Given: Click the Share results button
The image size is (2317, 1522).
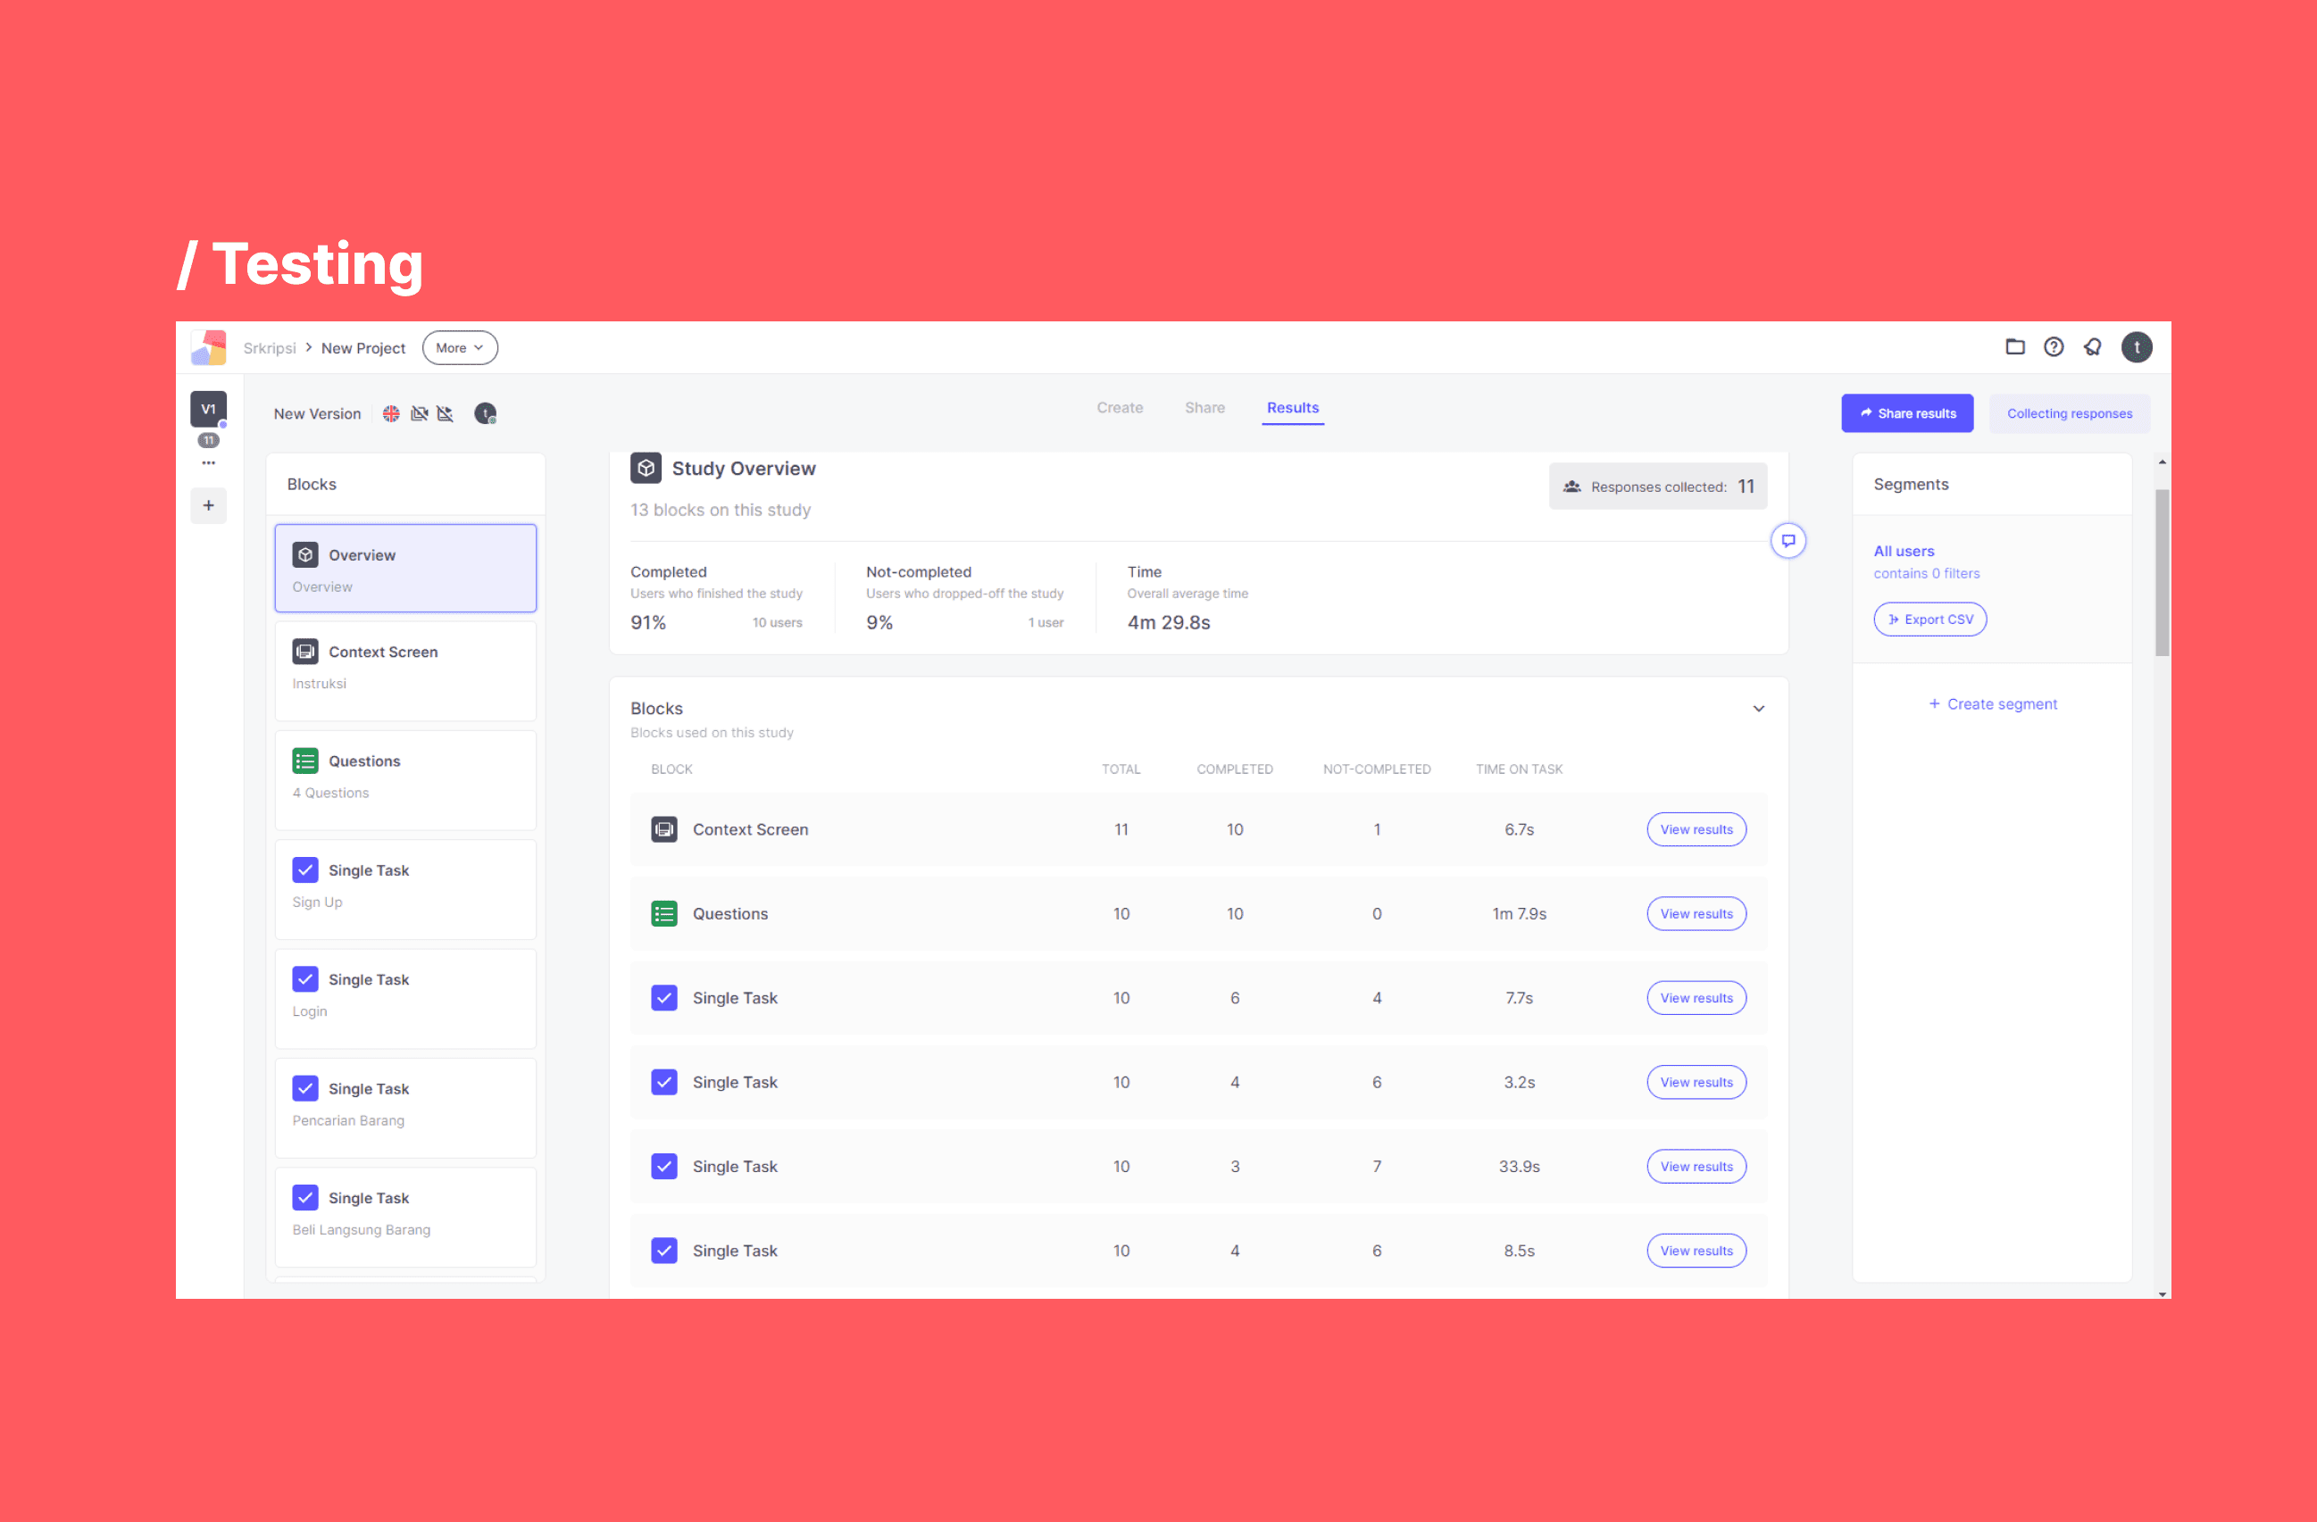Looking at the screenshot, I should (1906, 413).
